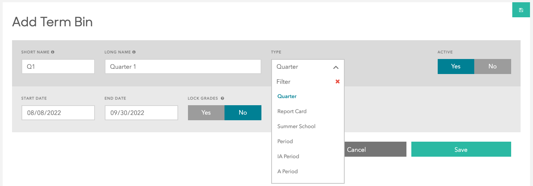Click the green Save button
533x186 pixels.
[461, 150]
